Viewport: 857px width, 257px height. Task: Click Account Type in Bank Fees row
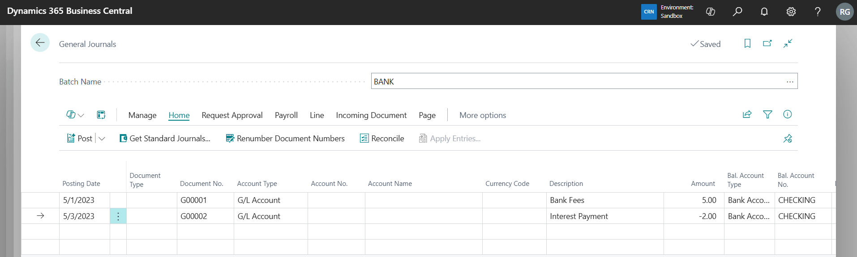coord(271,200)
